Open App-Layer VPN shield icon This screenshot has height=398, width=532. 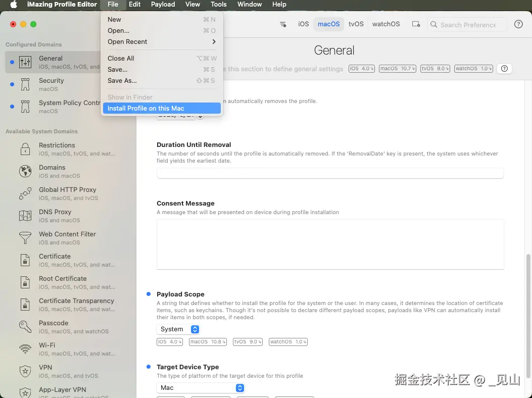pyautogui.click(x=25, y=392)
